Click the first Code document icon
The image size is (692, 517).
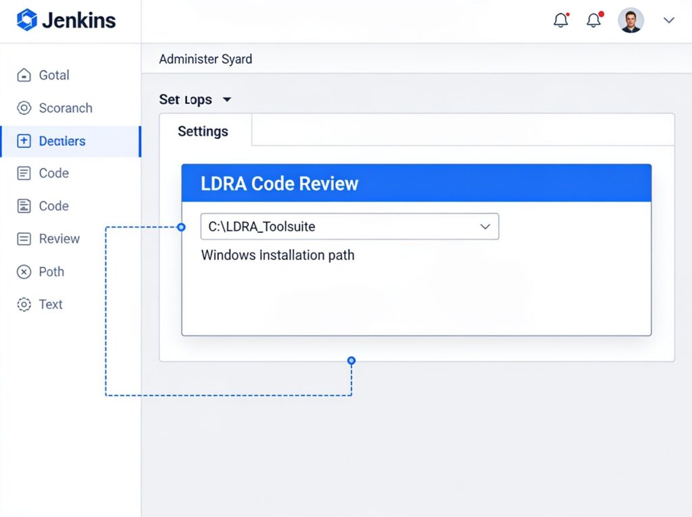point(24,173)
